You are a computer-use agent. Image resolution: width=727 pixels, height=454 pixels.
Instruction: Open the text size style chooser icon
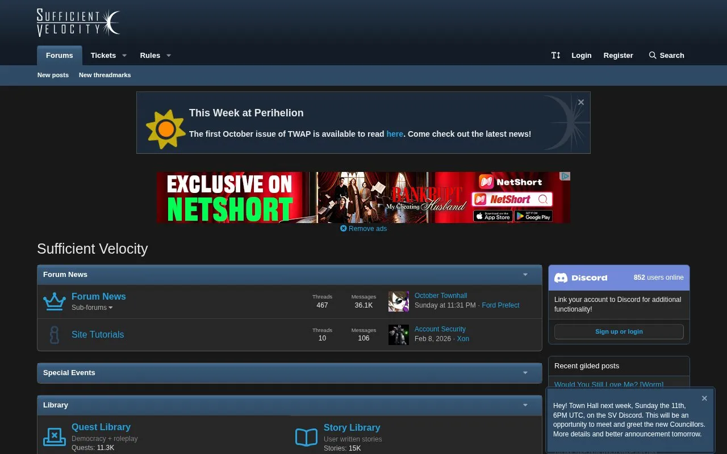556,55
